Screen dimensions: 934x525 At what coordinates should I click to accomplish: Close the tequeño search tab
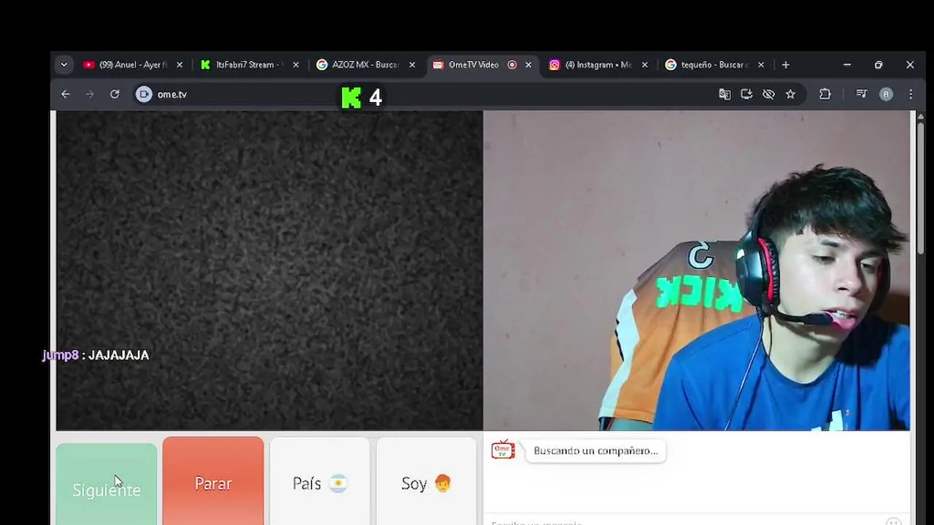(761, 65)
